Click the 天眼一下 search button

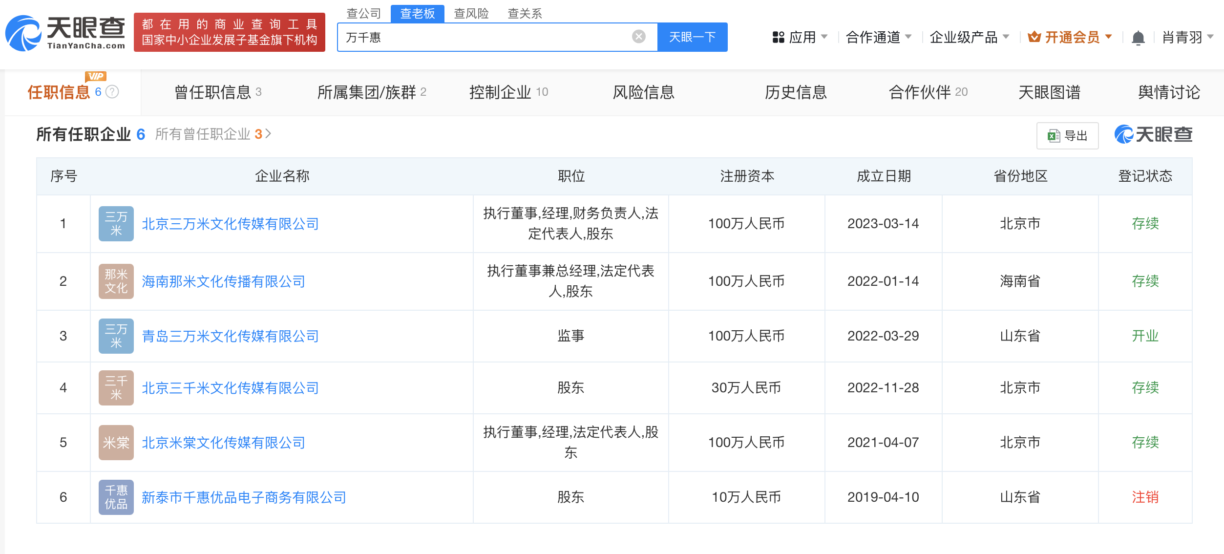(x=692, y=37)
